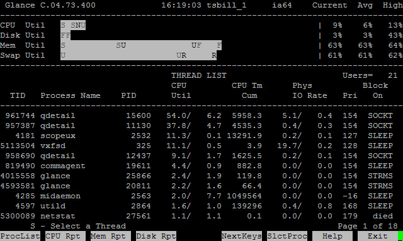This screenshot has width=403, height=241.
Task: Select thread TID 958690
Action: pos(20,156)
